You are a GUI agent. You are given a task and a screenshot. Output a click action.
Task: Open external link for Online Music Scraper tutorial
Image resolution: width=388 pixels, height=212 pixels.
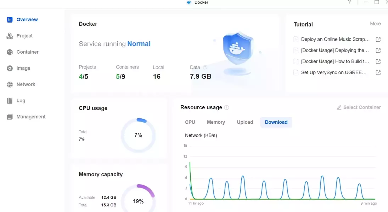click(378, 40)
